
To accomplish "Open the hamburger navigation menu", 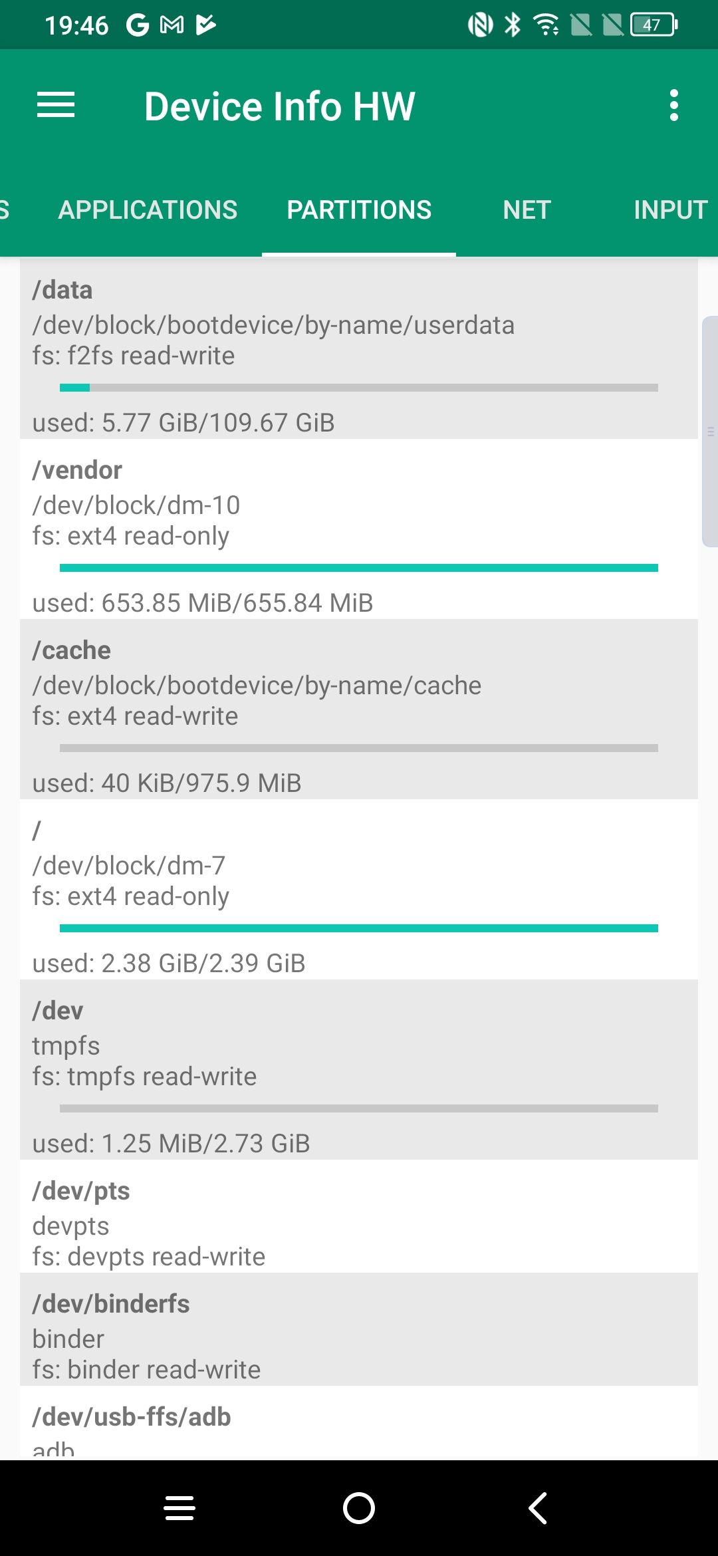I will pyautogui.click(x=56, y=106).
